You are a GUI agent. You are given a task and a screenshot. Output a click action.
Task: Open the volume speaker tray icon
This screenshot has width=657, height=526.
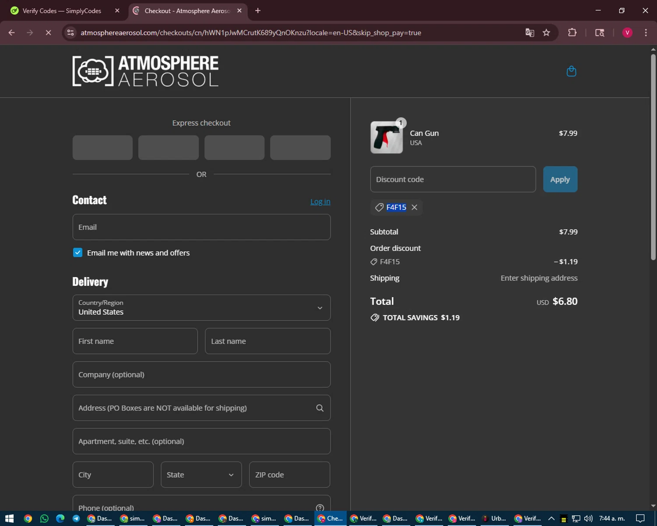point(588,519)
